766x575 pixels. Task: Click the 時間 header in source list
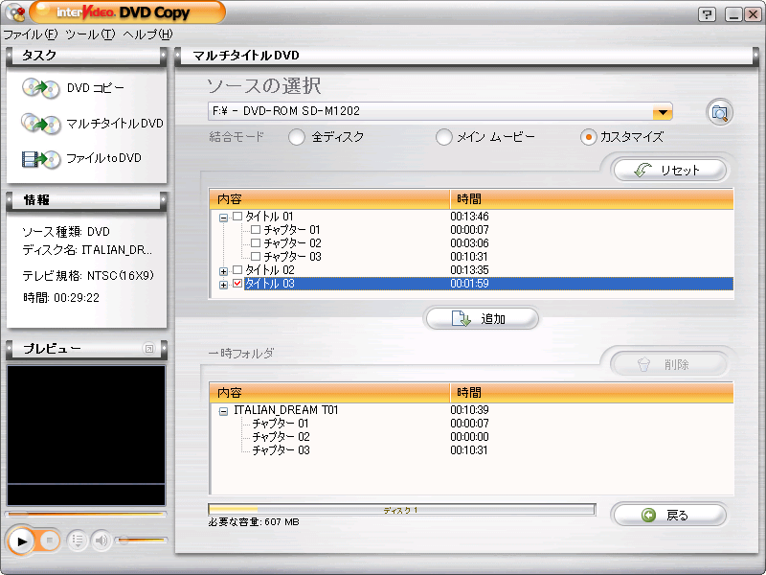[x=592, y=199]
